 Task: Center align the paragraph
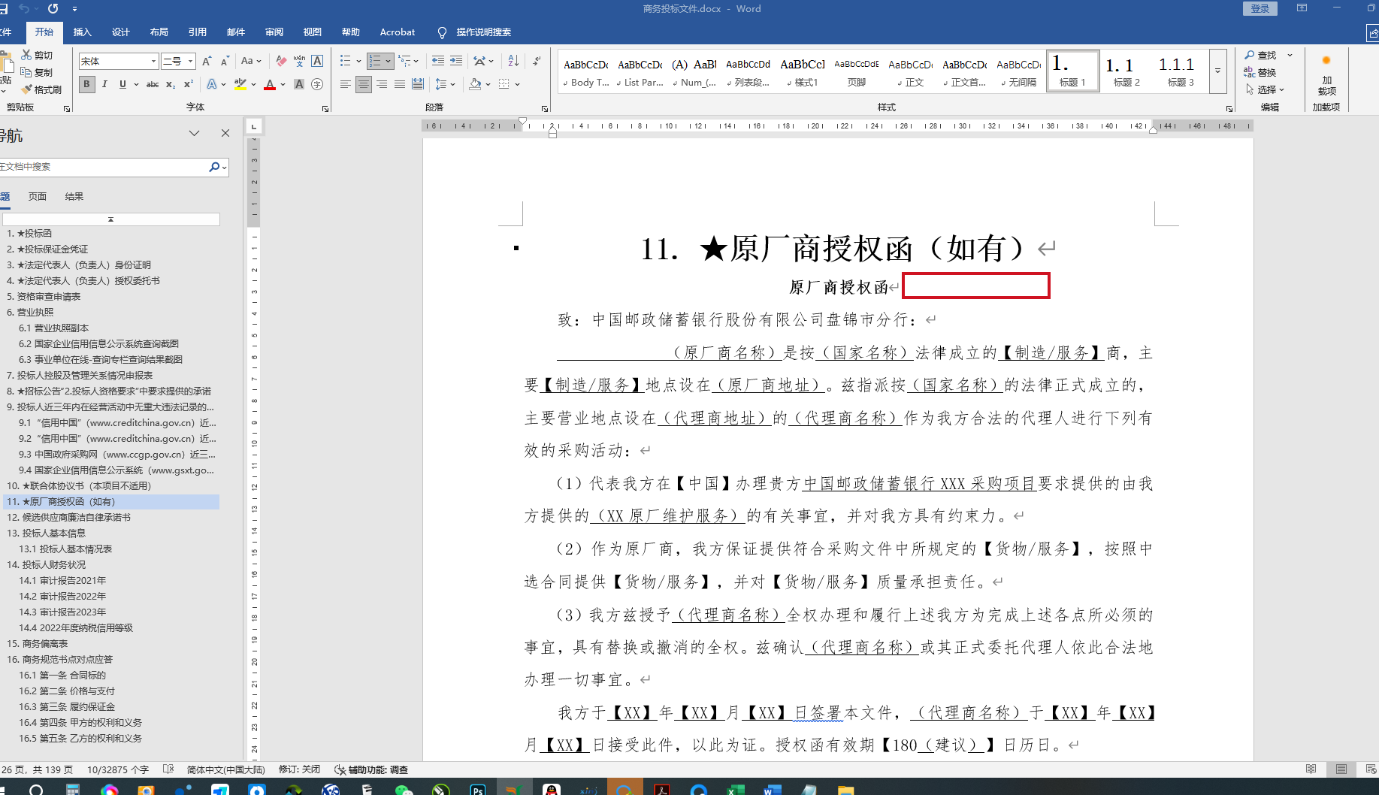coord(364,84)
